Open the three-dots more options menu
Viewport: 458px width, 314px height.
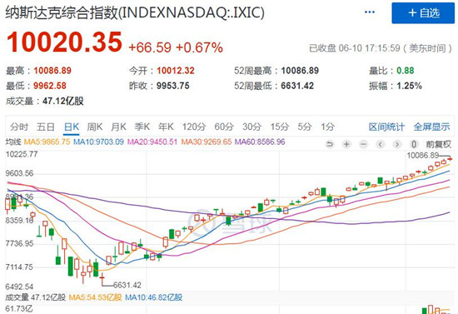tap(370, 12)
